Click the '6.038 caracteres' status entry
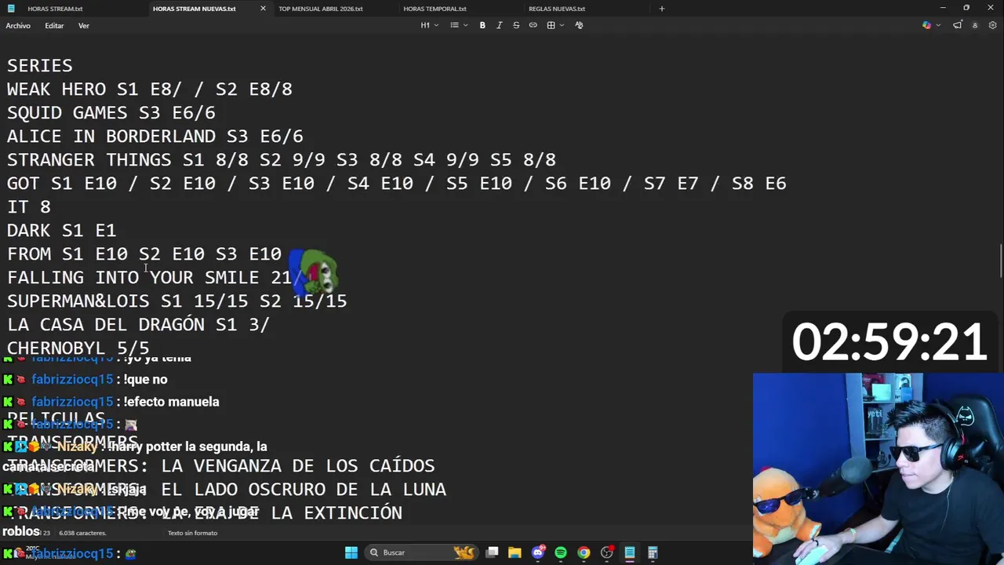1004x565 pixels. click(x=82, y=533)
